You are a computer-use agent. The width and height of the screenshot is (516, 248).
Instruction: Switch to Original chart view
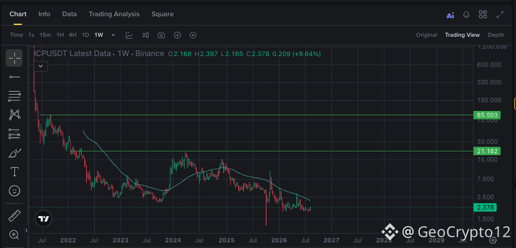(x=427, y=35)
